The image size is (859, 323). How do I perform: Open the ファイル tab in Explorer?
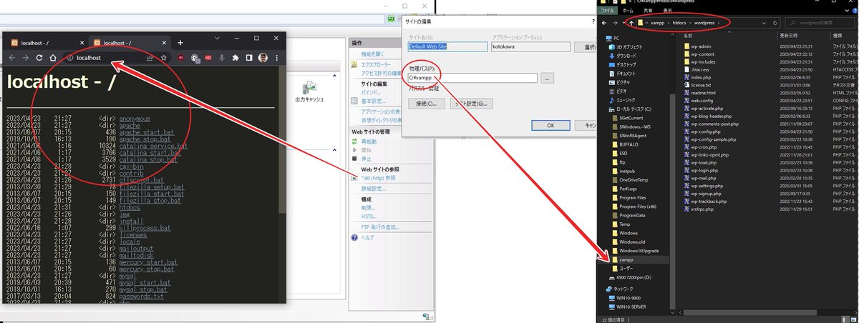click(x=606, y=11)
